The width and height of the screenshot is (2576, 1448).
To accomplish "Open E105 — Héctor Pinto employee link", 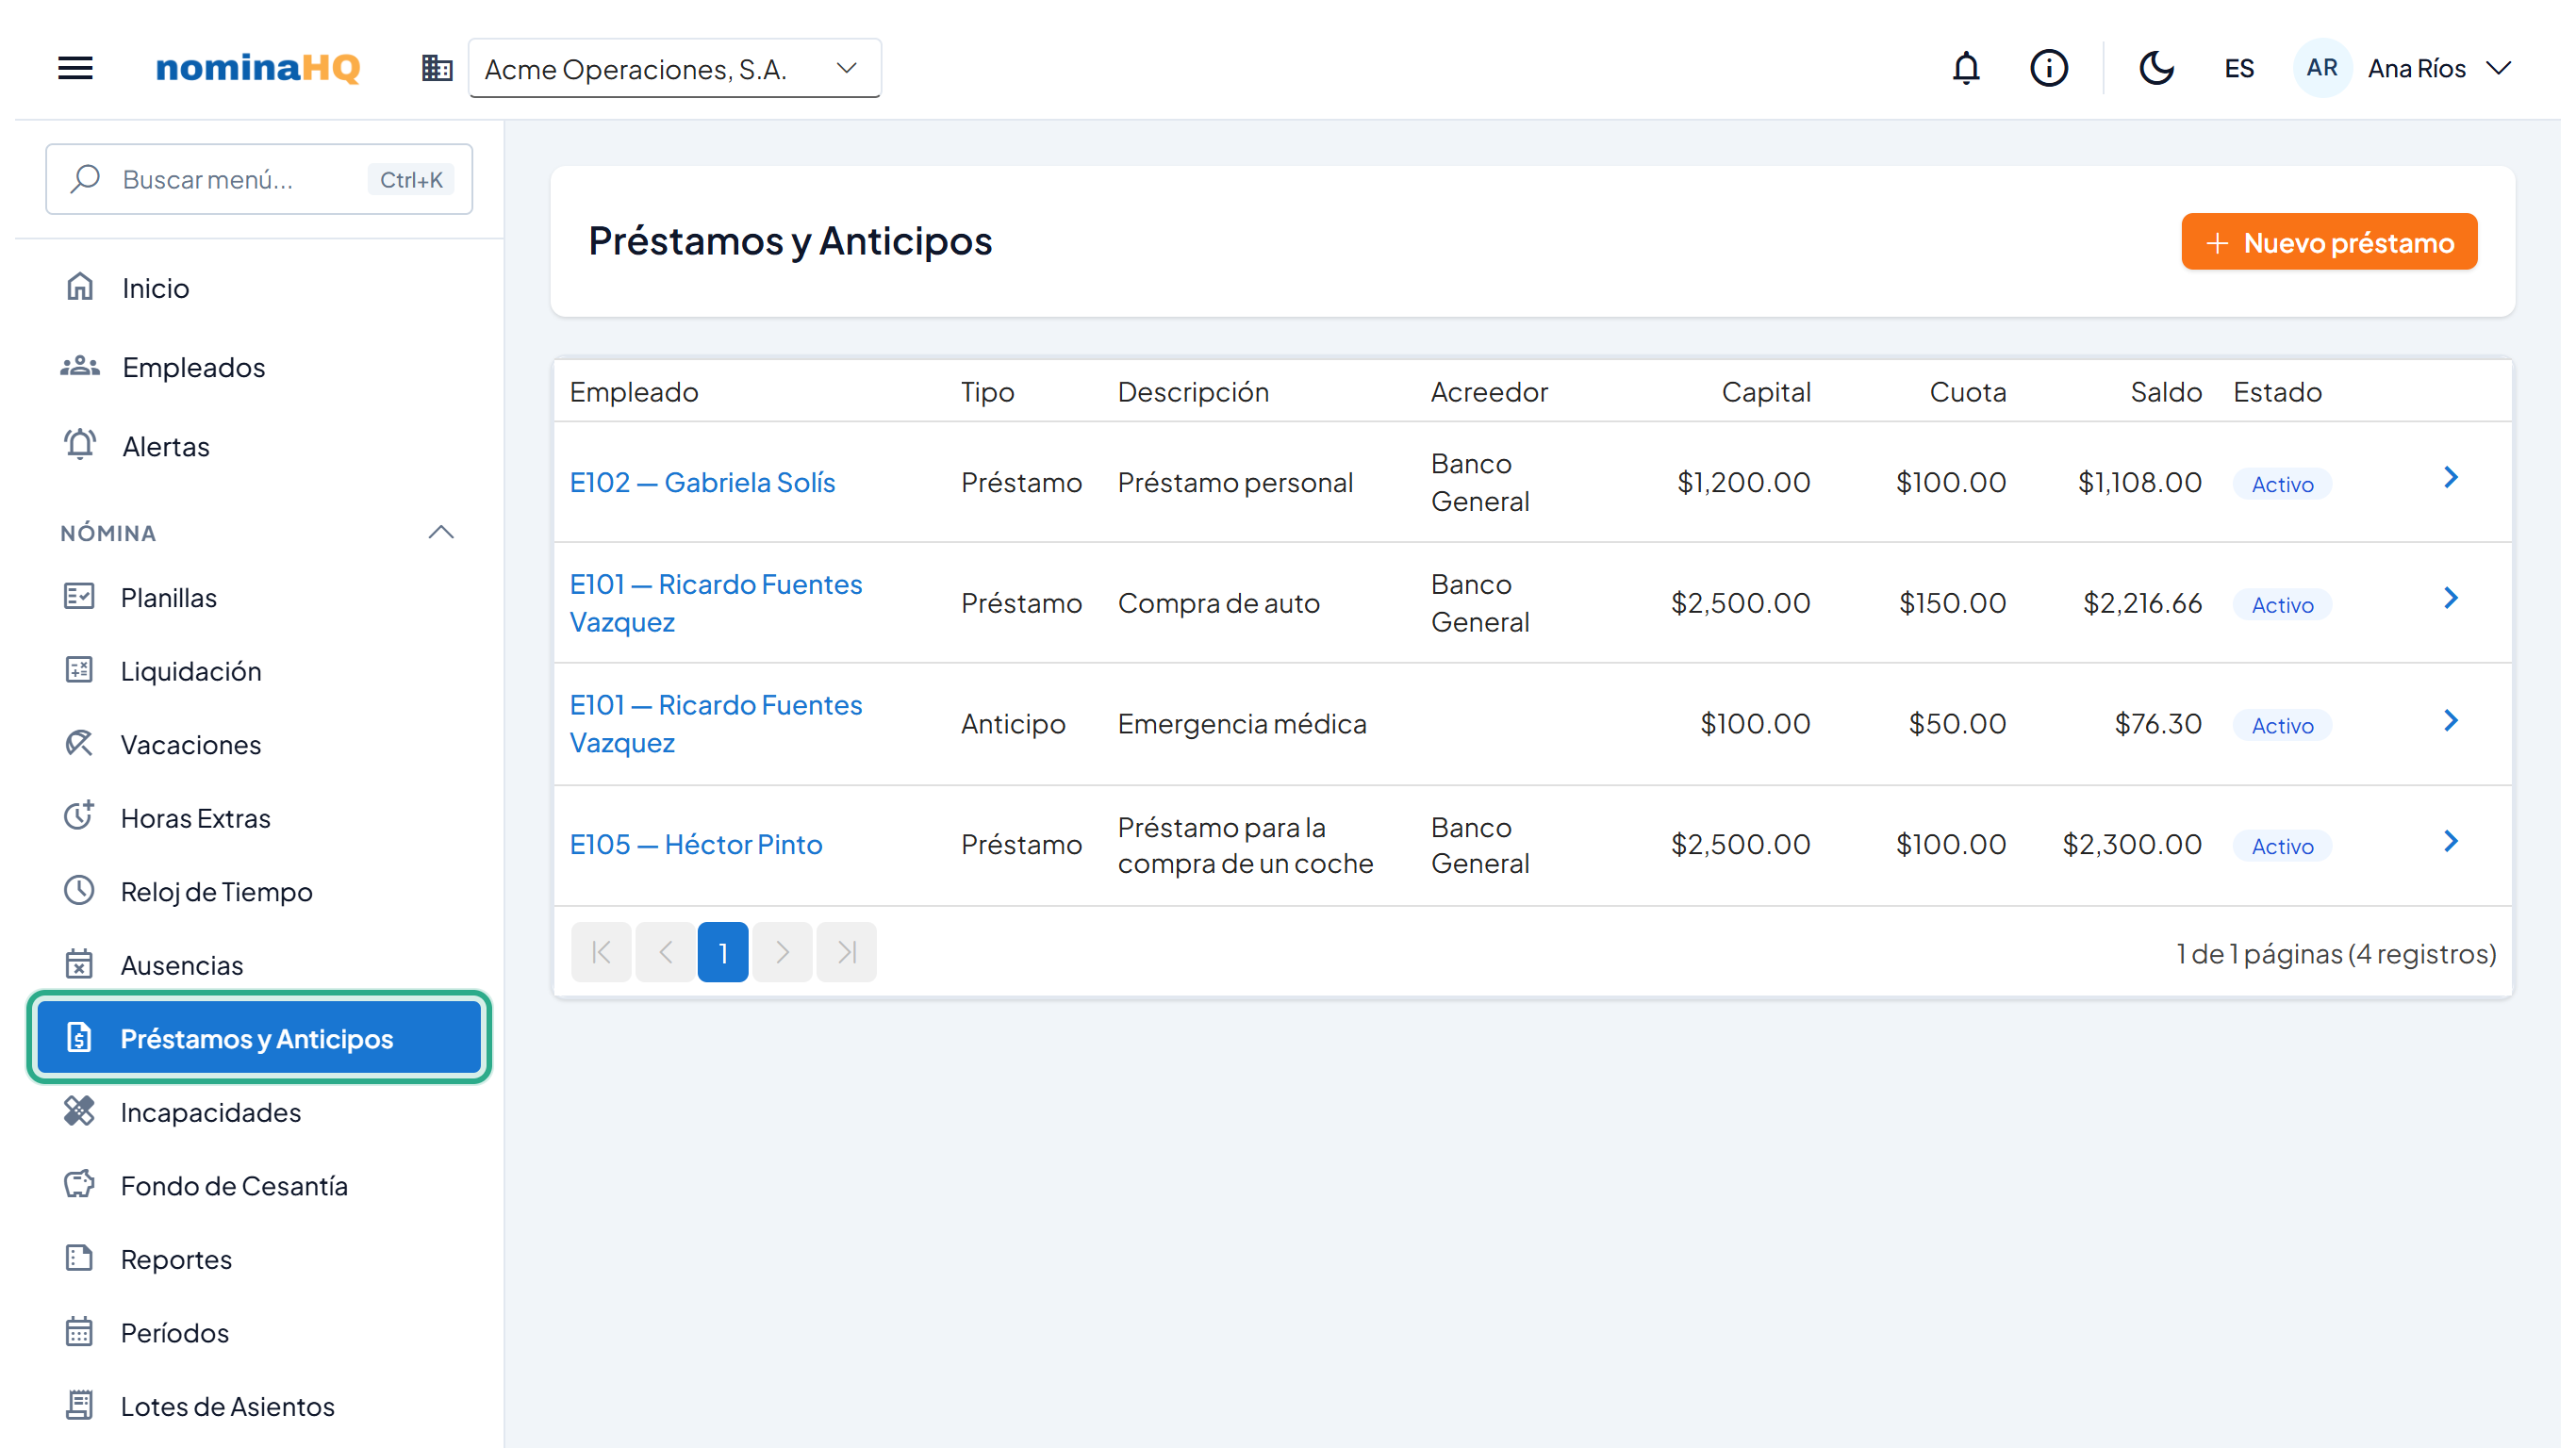I will click(696, 845).
